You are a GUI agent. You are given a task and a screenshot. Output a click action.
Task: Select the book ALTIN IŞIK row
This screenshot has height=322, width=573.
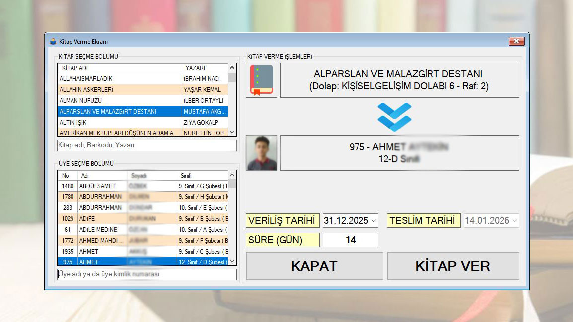tap(119, 122)
